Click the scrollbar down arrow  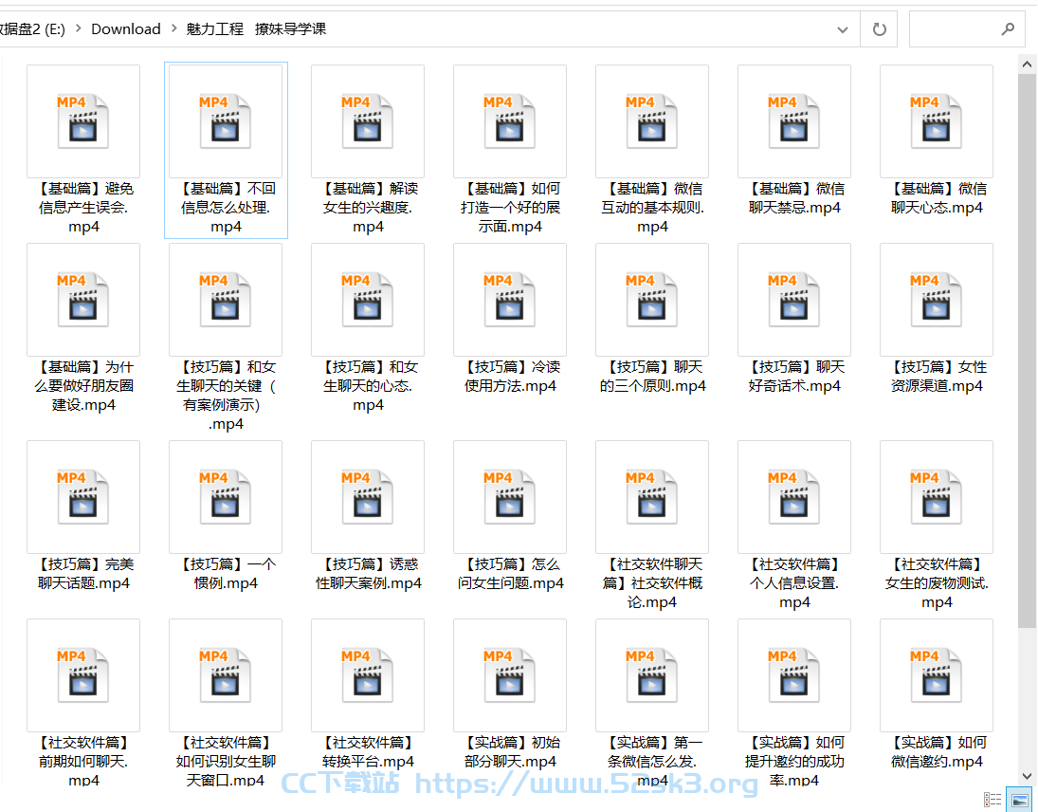tap(1027, 775)
